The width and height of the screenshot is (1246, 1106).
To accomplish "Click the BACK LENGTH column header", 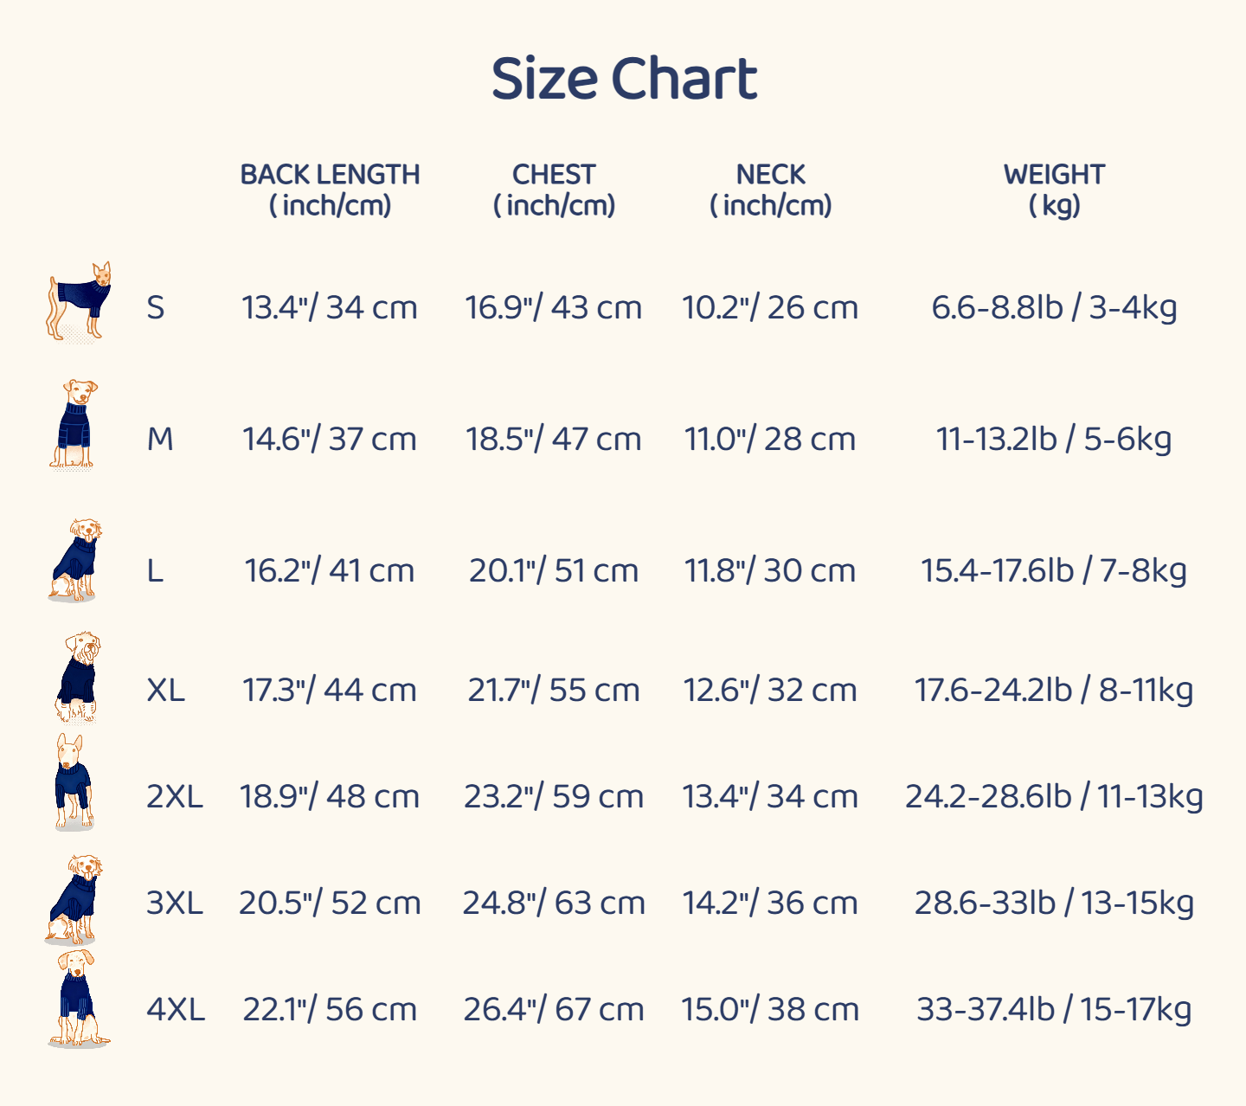I will click(x=330, y=190).
